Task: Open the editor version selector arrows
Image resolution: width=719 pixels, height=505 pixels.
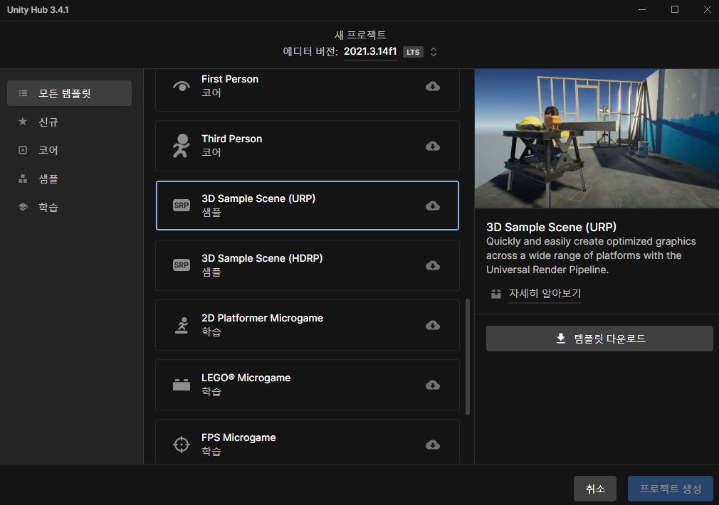Action: tap(434, 52)
